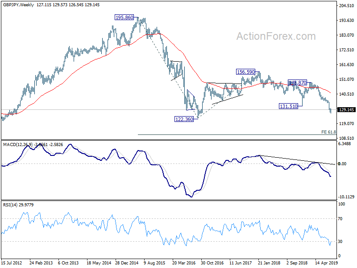Click the MACD zero level label 0.00

(x=342, y=163)
